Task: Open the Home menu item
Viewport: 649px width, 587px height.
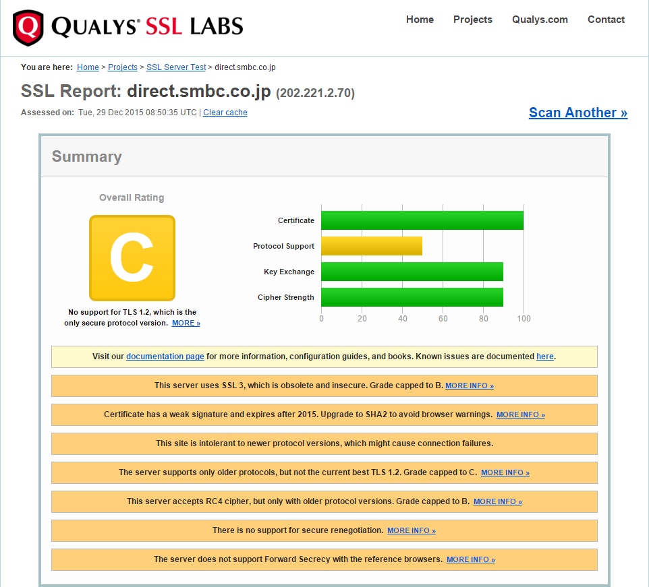Action: [x=420, y=20]
